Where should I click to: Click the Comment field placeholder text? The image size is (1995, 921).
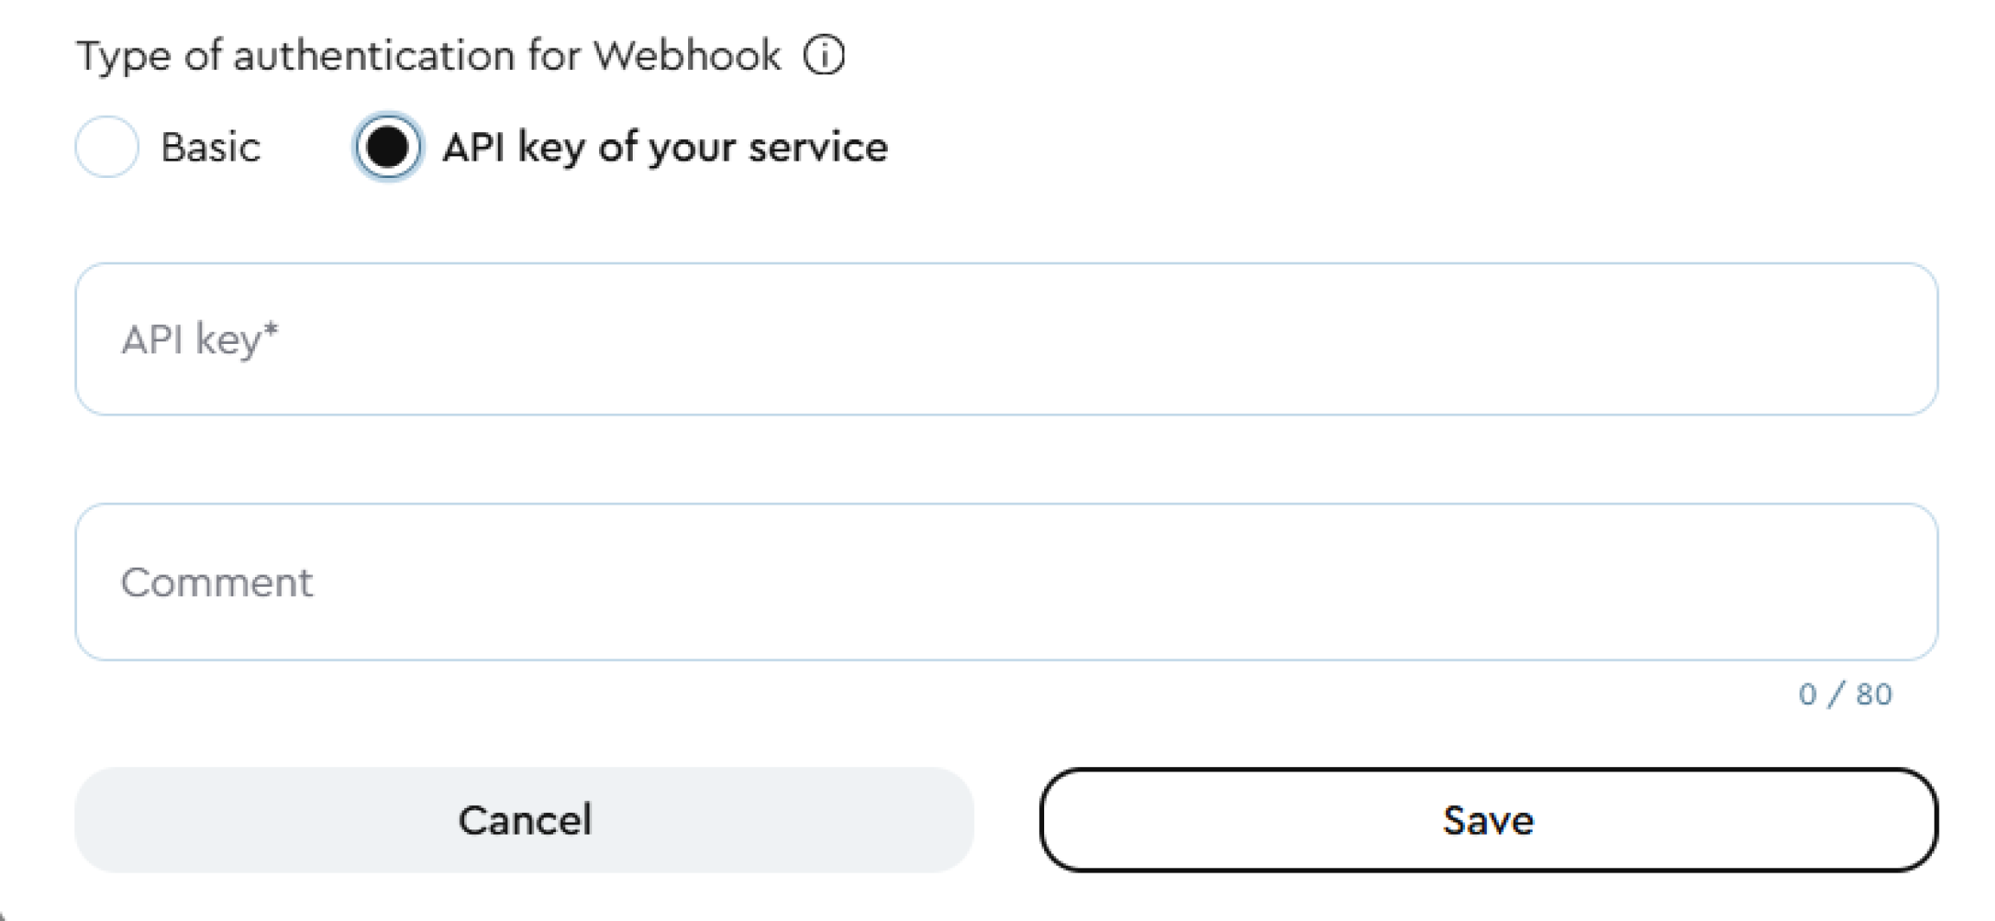pyautogui.click(x=218, y=582)
